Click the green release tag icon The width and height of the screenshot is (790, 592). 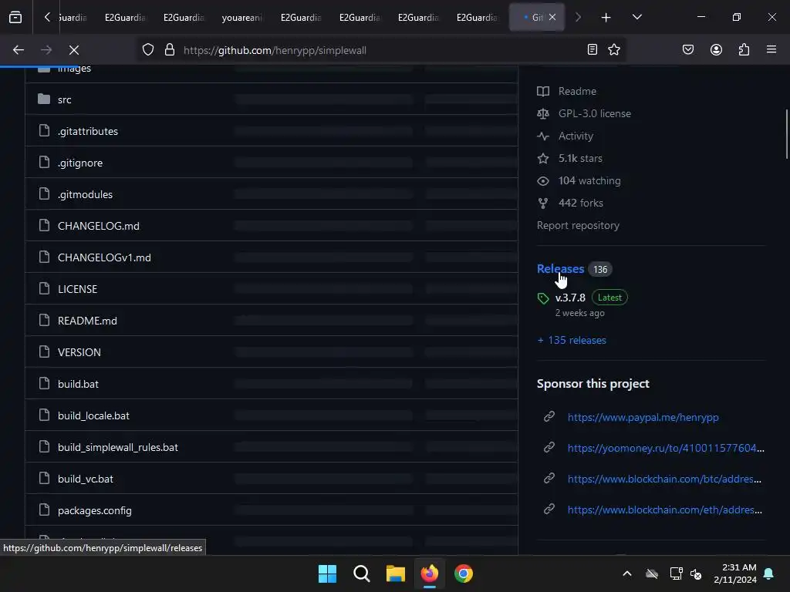coord(543,298)
